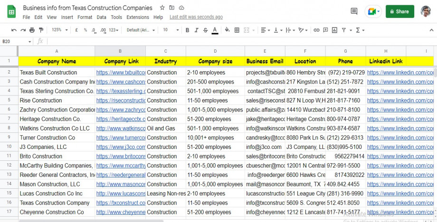
Task: Open the comment history icon
Action: pos(353,11)
